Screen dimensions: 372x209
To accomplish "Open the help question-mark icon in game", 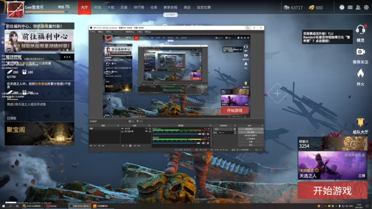I will tap(342, 7).
